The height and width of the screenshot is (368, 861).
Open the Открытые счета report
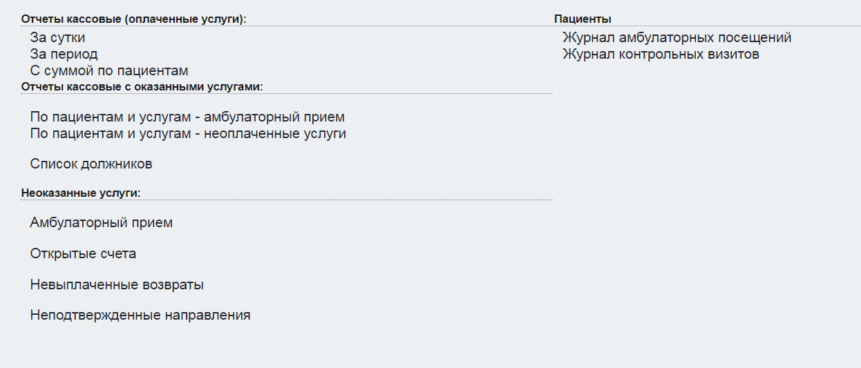[x=83, y=254]
